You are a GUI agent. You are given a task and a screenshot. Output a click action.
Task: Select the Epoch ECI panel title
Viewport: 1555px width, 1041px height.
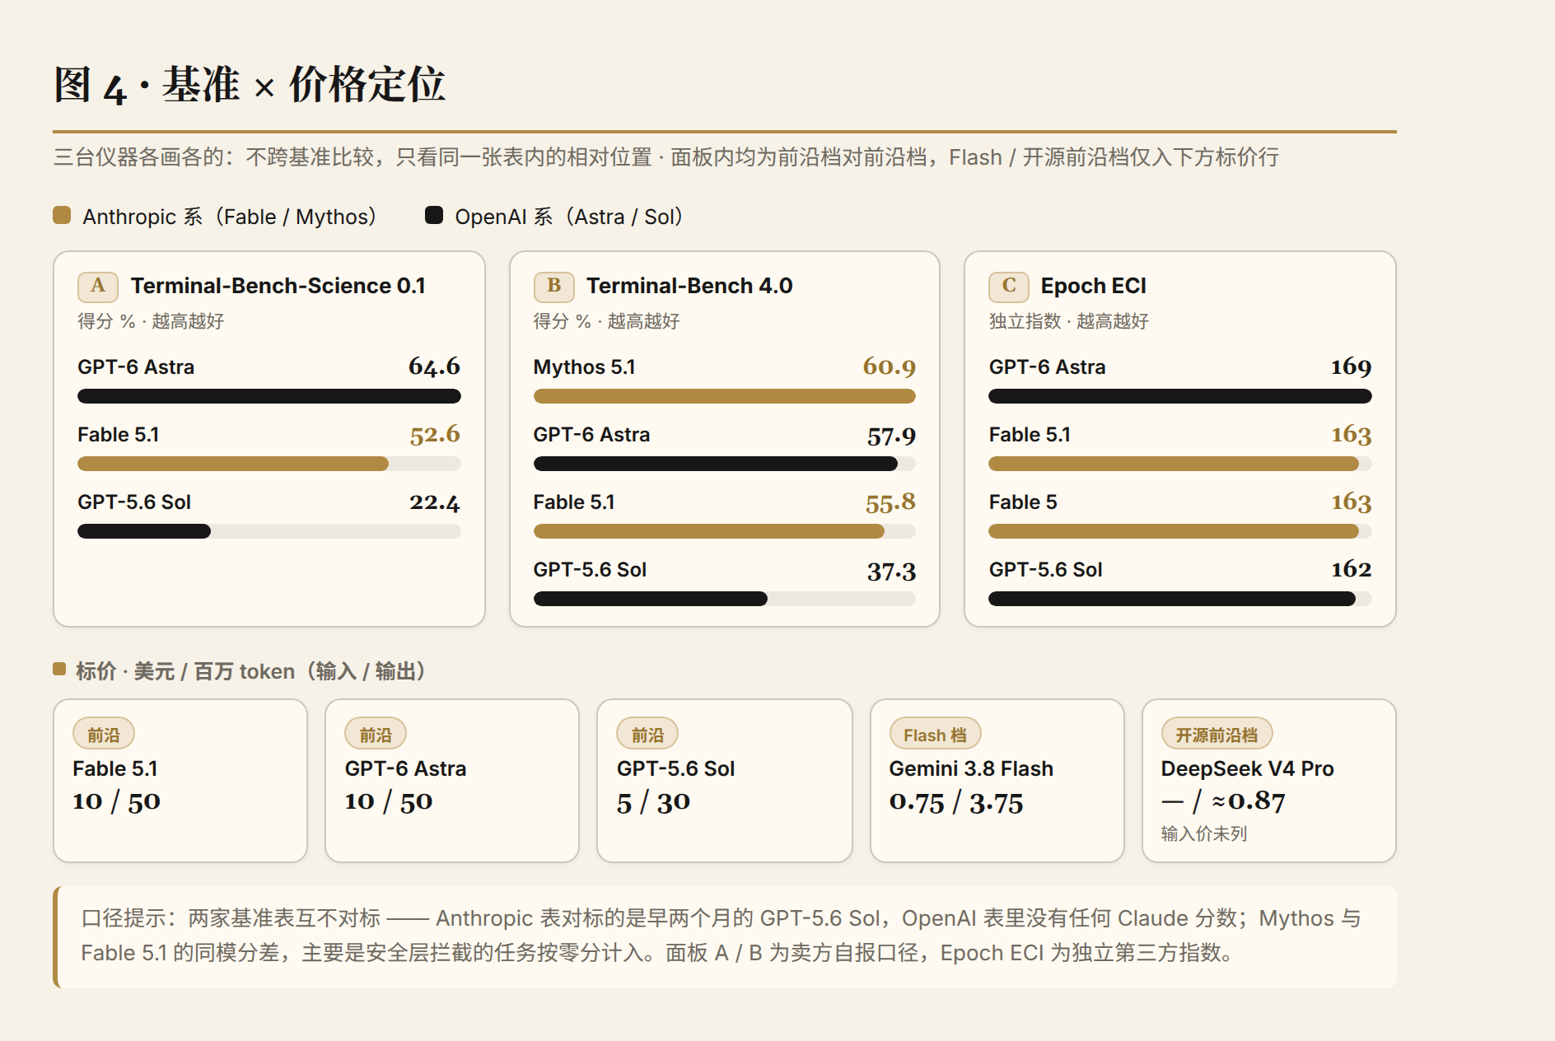(1093, 286)
